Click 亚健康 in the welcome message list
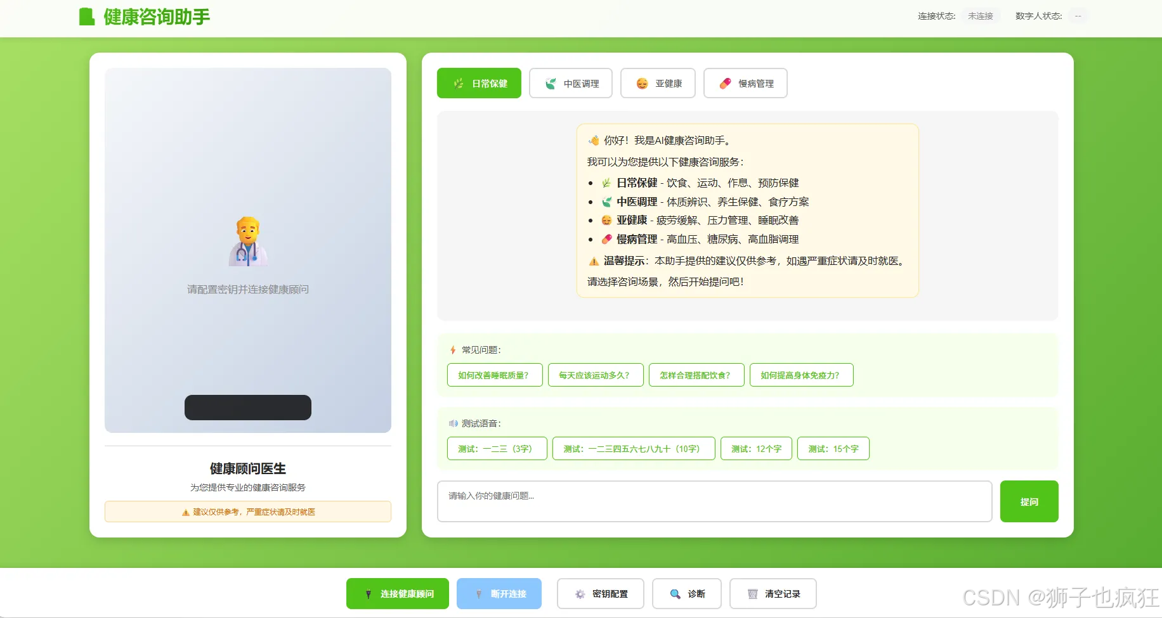This screenshot has width=1162, height=618. coord(632,220)
